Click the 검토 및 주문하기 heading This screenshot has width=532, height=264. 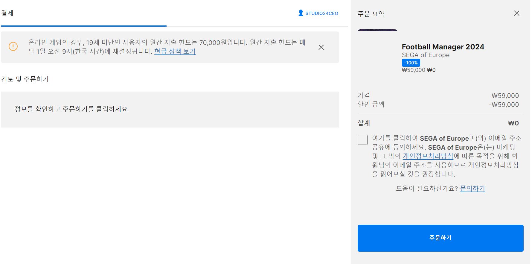pos(25,79)
